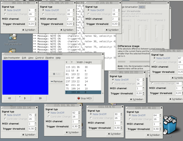This screenshot has width=183, height=141.
Task: Click the rewind playback button in Wechselspieler
Action: [9, 98]
